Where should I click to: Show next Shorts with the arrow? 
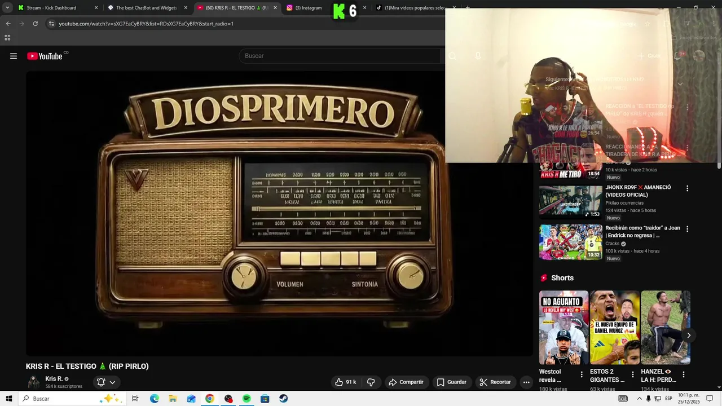[688, 335]
